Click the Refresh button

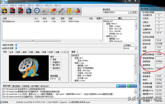(x=121, y=86)
